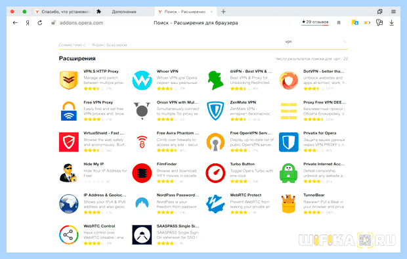Open the Whoer VPN title link

click(x=167, y=71)
